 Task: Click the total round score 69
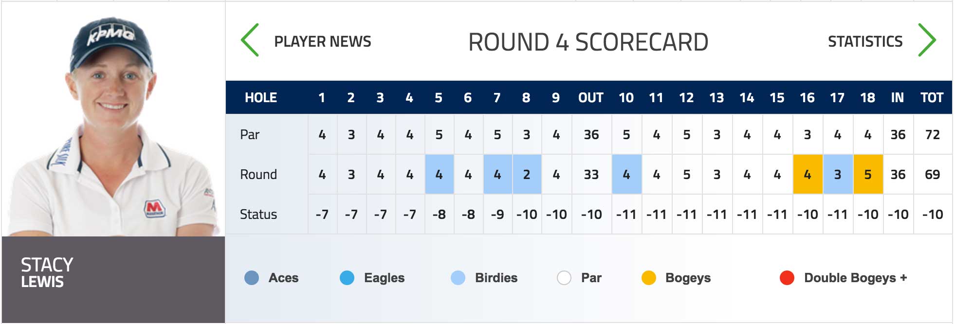pyautogui.click(x=933, y=174)
